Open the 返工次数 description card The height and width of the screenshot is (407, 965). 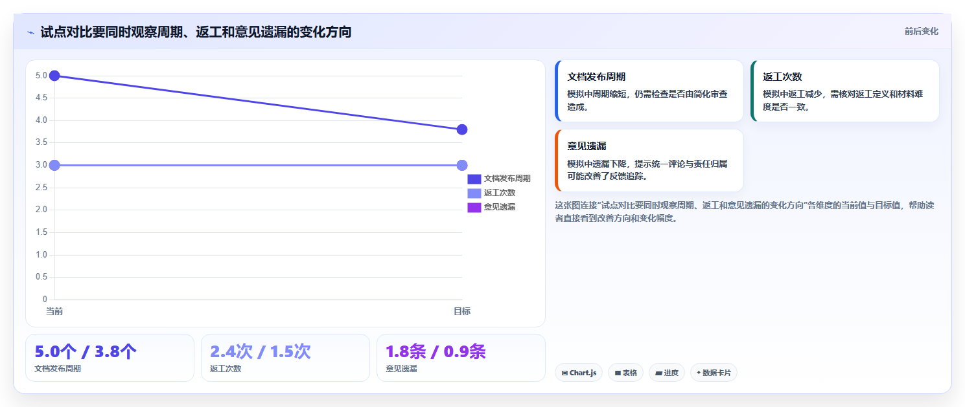point(845,91)
